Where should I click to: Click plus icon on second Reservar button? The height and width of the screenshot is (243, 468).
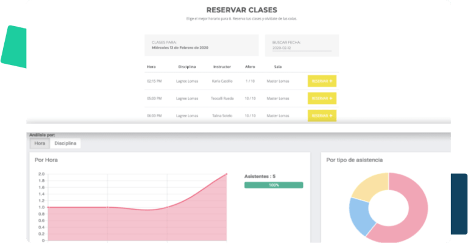[331, 98]
